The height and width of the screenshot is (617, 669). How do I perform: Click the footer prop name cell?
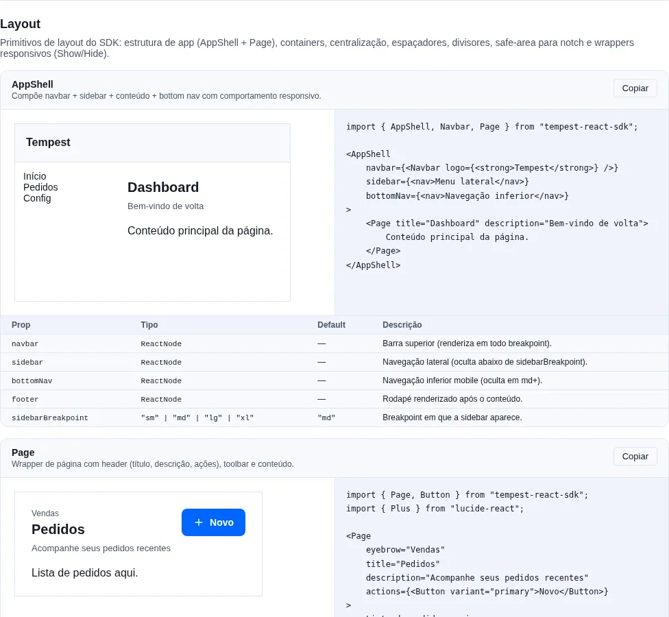click(x=25, y=400)
